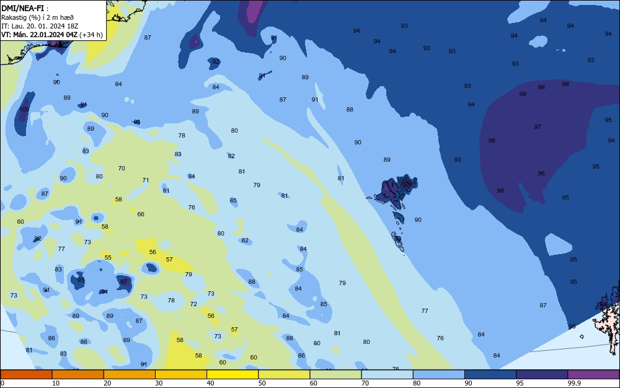Click the legend tick label '30'

pyautogui.click(x=159, y=383)
